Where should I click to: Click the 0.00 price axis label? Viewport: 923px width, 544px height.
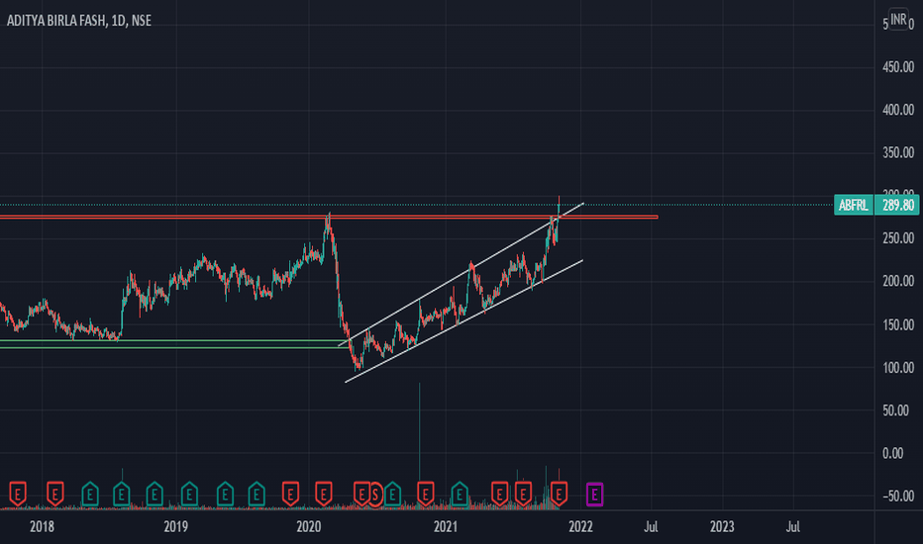[x=893, y=453]
